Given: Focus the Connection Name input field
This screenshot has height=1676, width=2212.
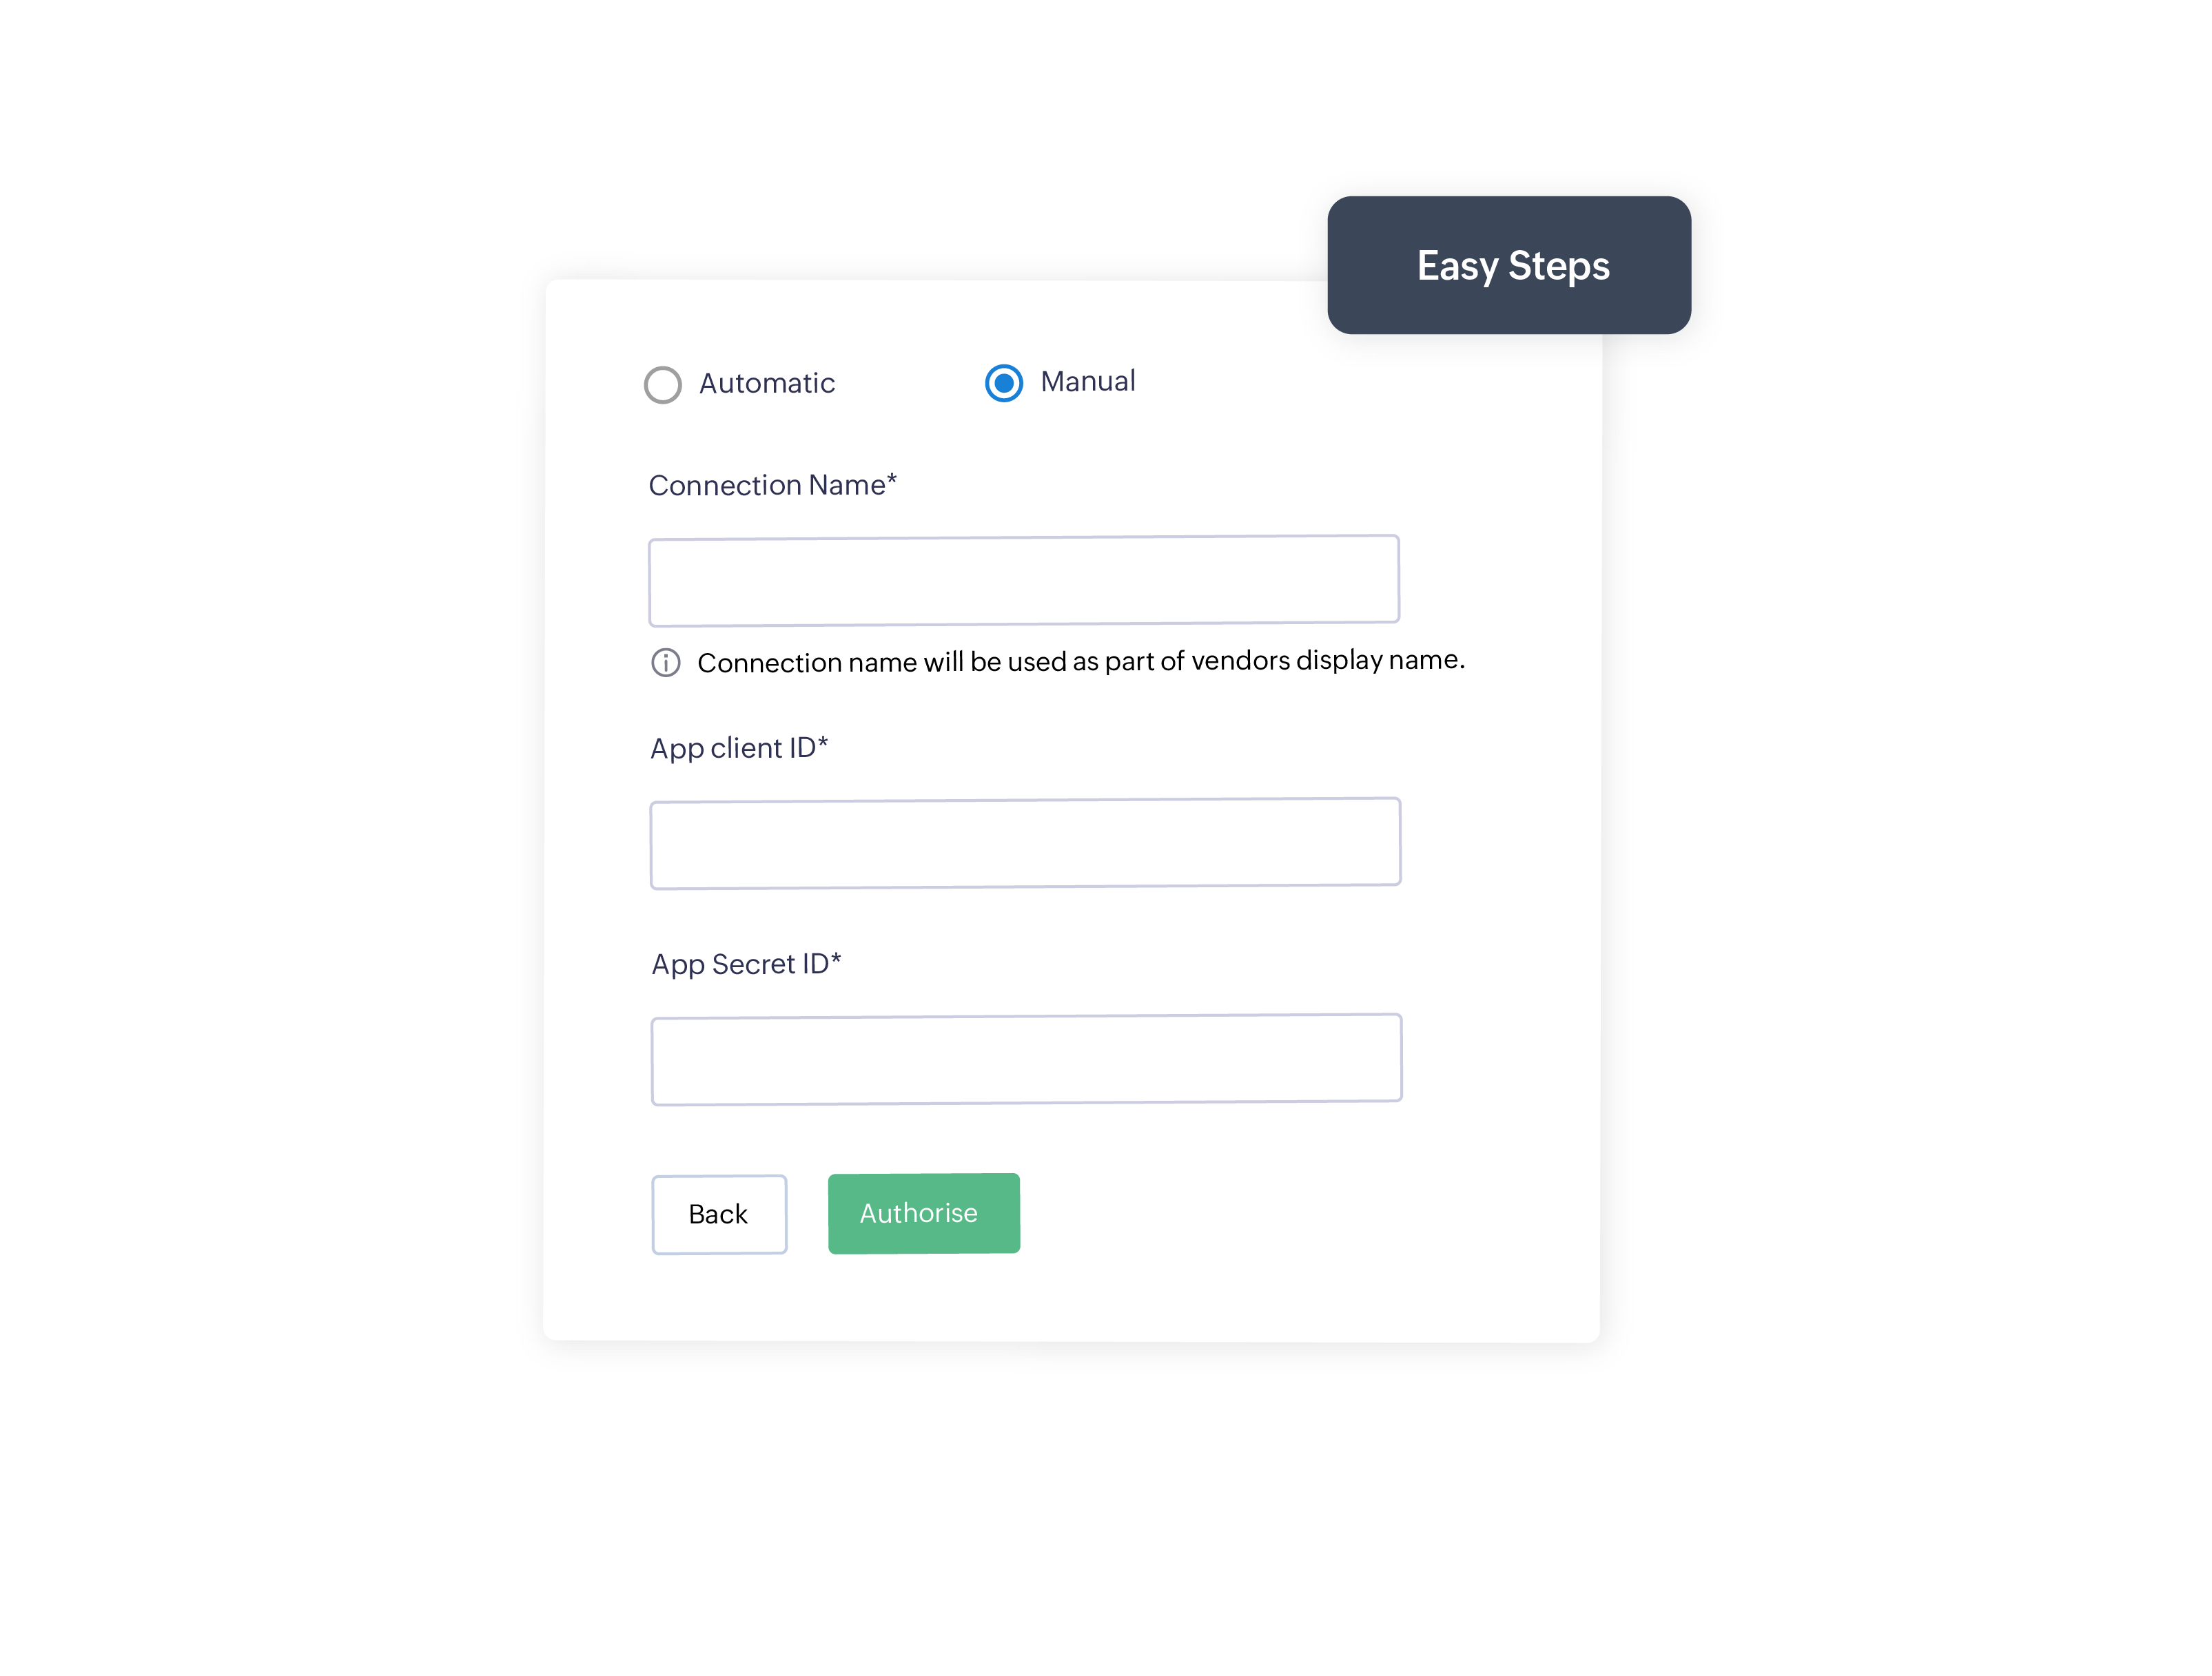Looking at the screenshot, I should point(1024,581).
